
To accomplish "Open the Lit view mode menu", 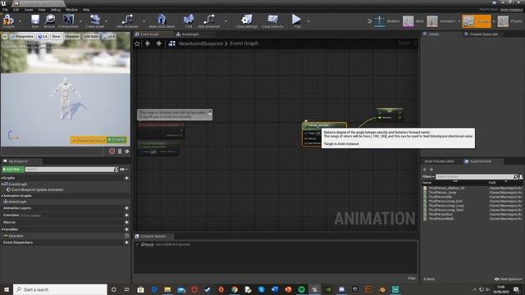I will point(43,36).
